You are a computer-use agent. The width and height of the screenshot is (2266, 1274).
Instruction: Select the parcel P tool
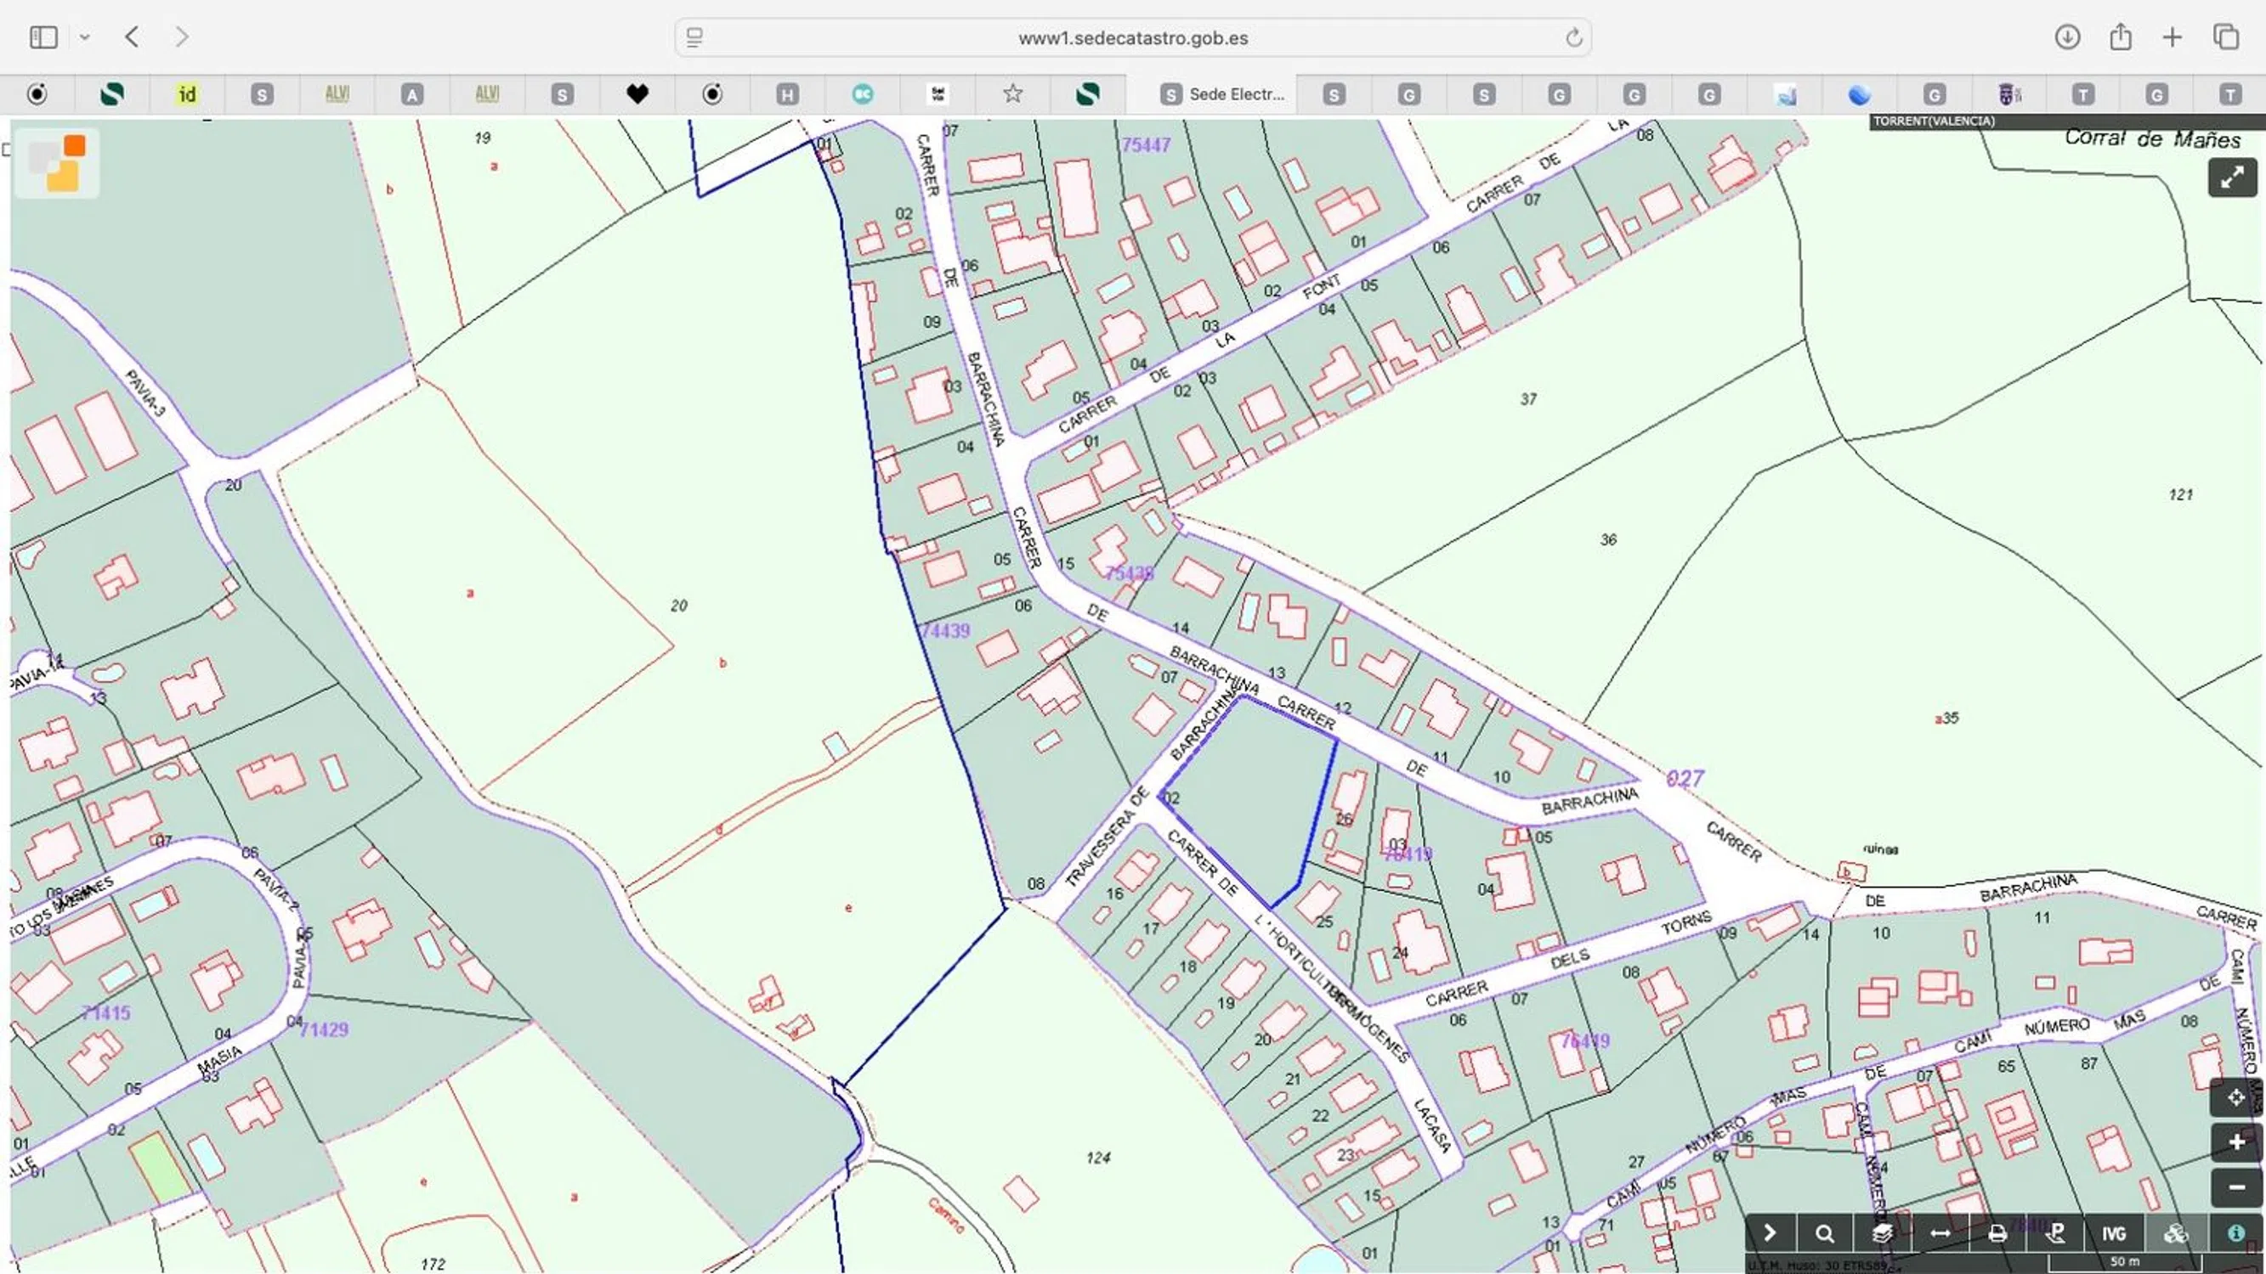click(x=2055, y=1233)
